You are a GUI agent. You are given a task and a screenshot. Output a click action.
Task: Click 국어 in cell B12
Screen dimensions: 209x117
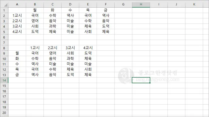[x=35, y=69]
